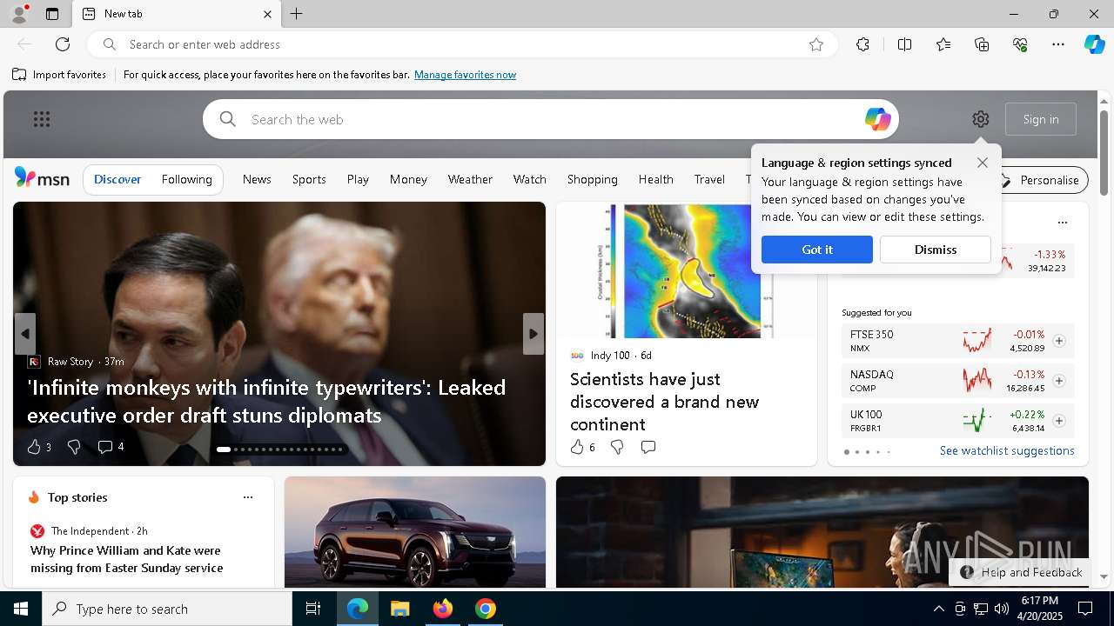Refresh the current page
Screen dimensions: 1114x626
click(63, 44)
